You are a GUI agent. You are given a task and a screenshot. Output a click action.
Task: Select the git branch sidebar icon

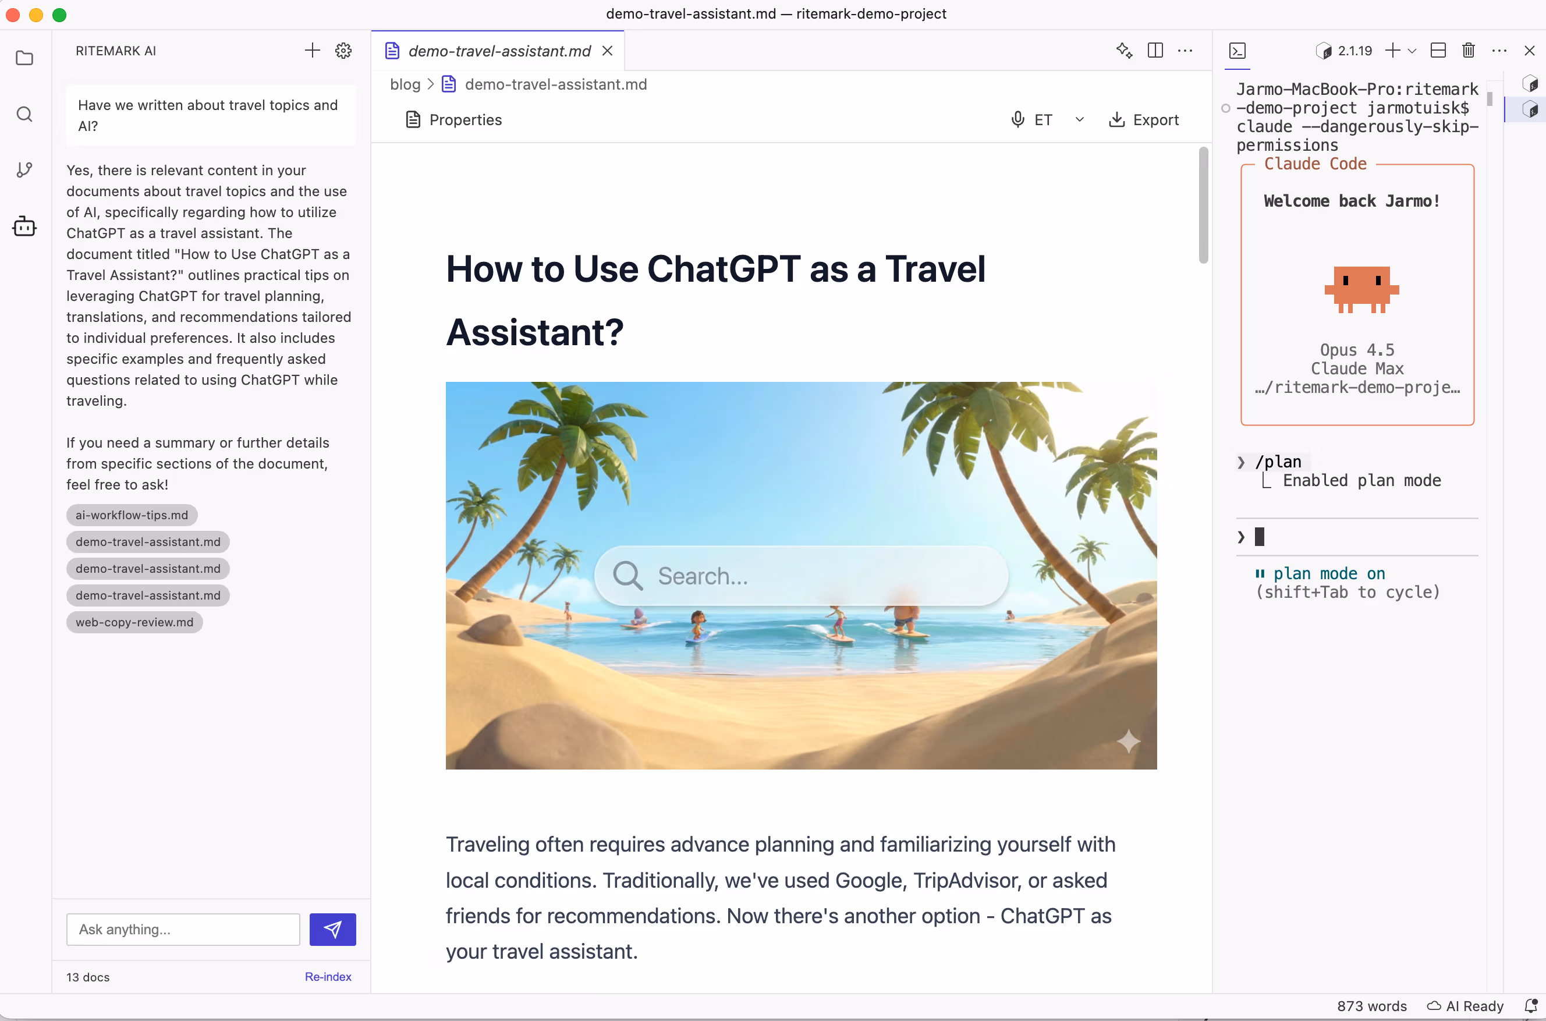pyautogui.click(x=24, y=170)
